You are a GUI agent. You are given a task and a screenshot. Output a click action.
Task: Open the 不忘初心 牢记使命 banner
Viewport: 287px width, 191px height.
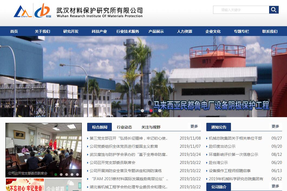[25, 185]
